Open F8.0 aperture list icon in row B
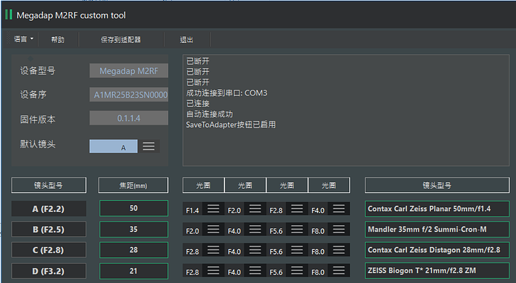This screenshot has width=516, height=283. click(x=339, y=230)
